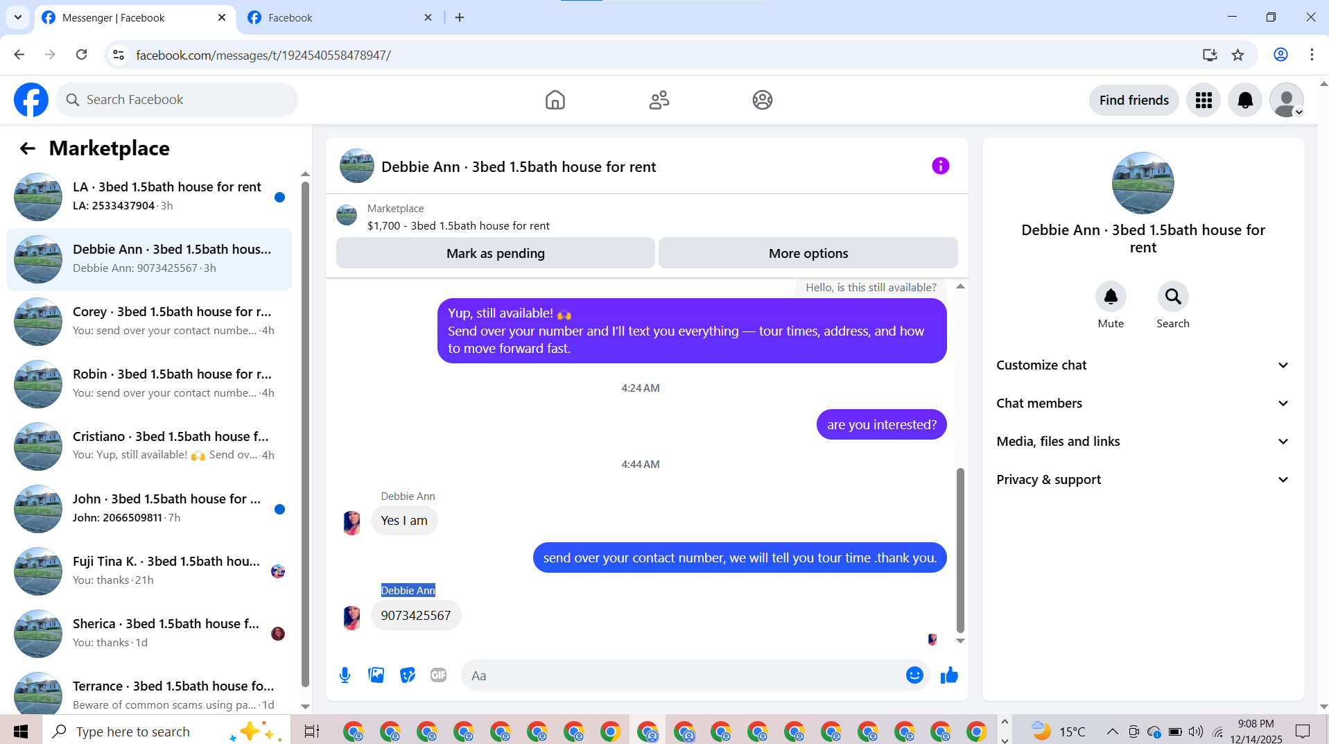Open the Sherica conversation
The height and width of the screenshot is (744, 1329).
[x=149, y=634]
